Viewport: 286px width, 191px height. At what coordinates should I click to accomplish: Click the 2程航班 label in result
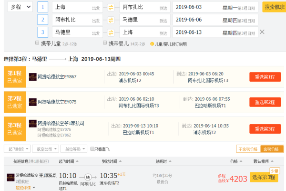[22, 181]
